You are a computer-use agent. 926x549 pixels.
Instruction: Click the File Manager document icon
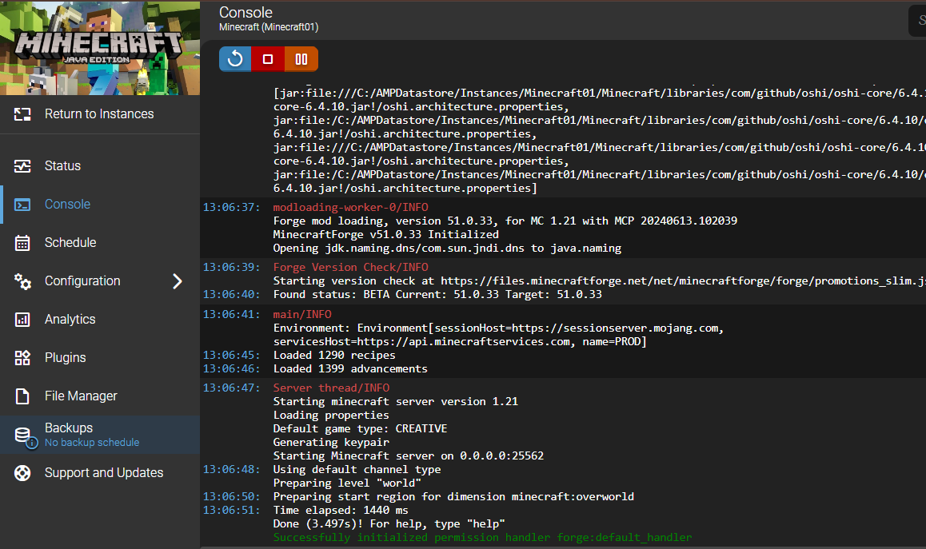(x=22, y=396)
